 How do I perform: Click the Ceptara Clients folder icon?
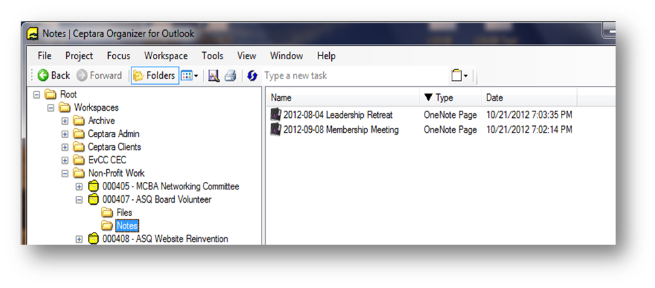[79, 147]
